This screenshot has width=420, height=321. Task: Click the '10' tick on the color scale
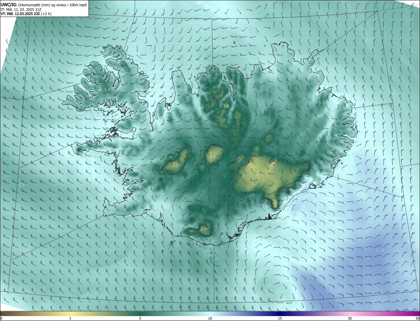pos(210,318)
